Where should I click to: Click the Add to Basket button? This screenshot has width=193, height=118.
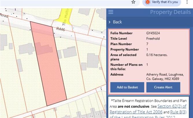pos(127,87)
